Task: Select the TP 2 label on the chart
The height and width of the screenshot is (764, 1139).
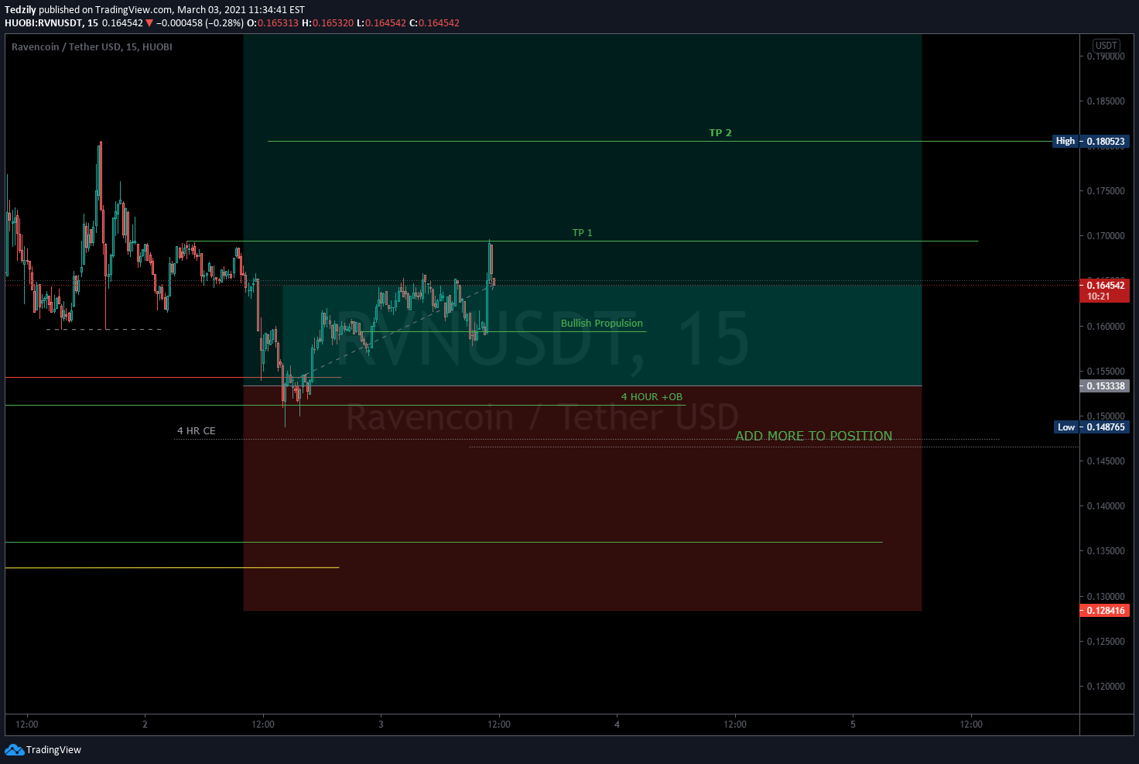Action: [720, 133]
